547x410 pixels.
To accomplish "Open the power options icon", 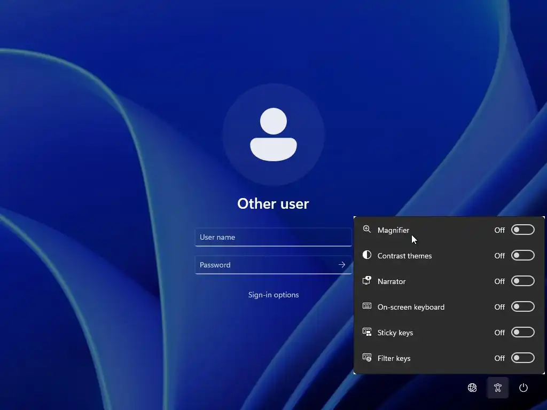I will tap(523, 388).
